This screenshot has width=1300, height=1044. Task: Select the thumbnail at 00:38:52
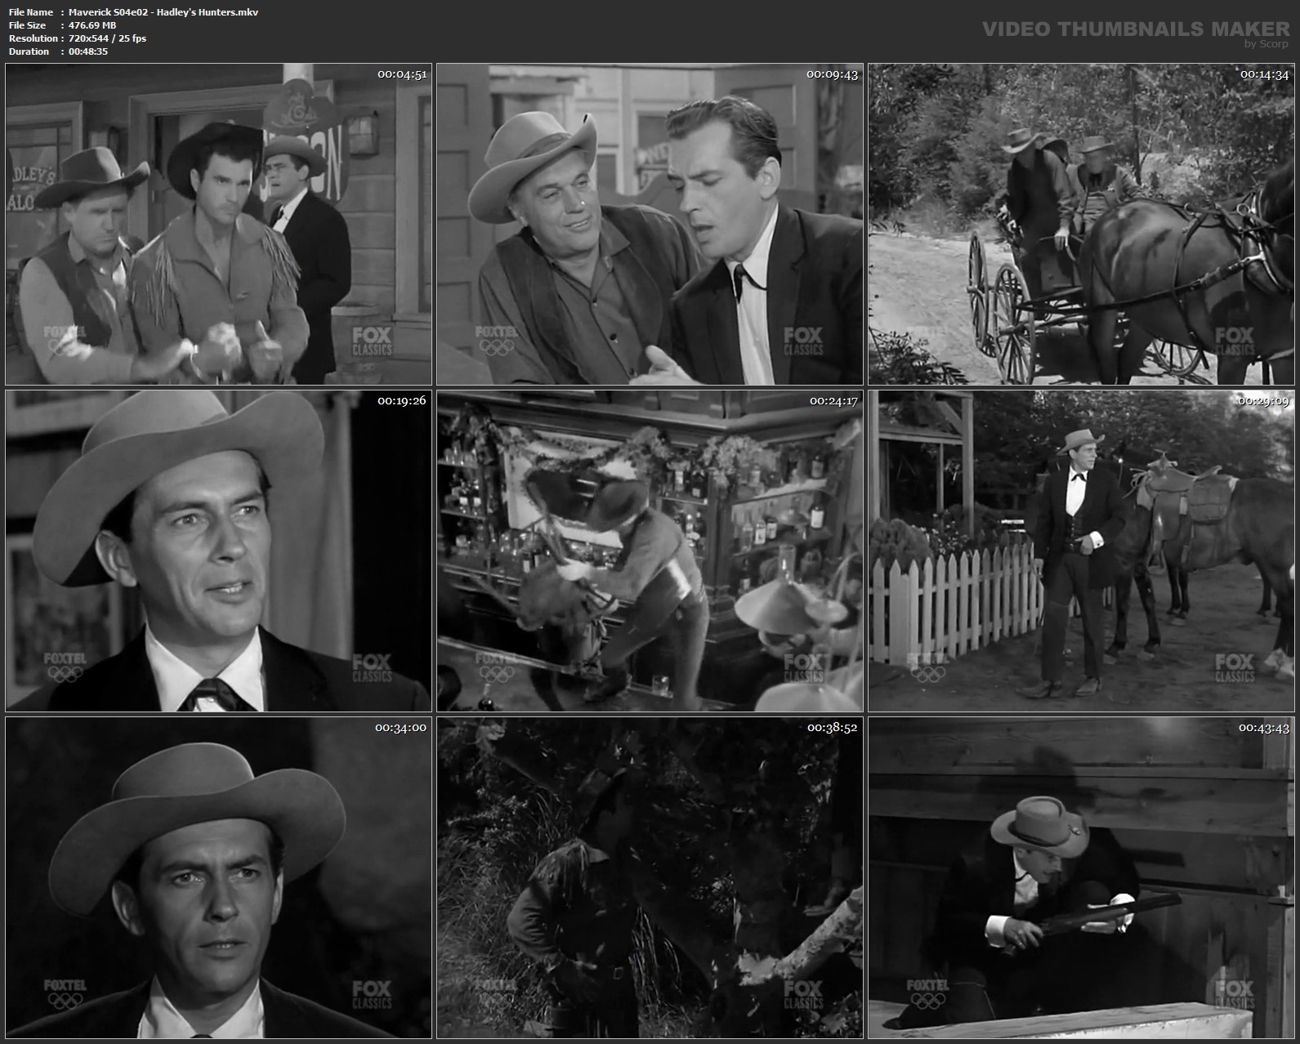(x=650, y=877)
